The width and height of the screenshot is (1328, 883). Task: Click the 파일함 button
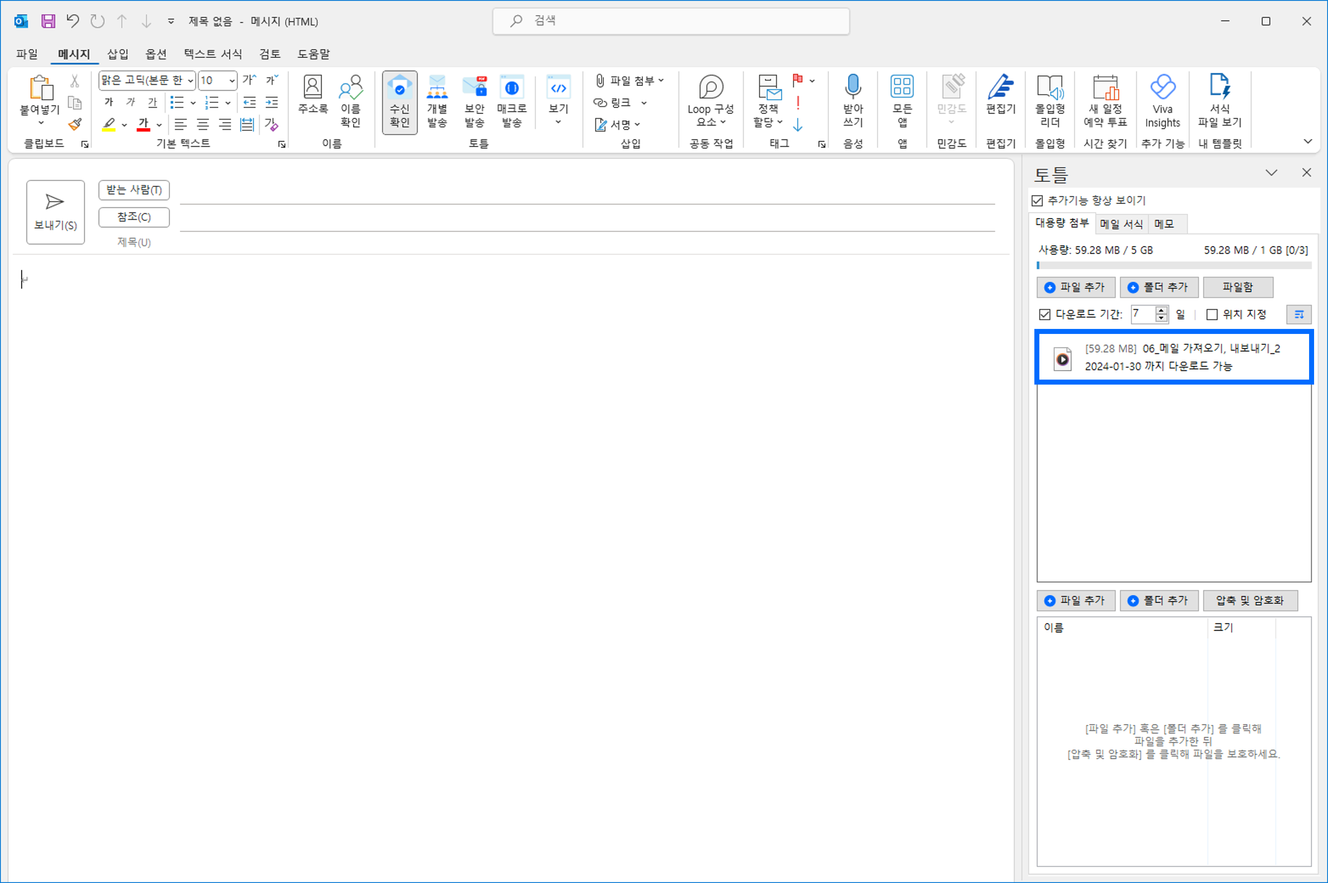pyautogui.click(x=1237, y=287)
